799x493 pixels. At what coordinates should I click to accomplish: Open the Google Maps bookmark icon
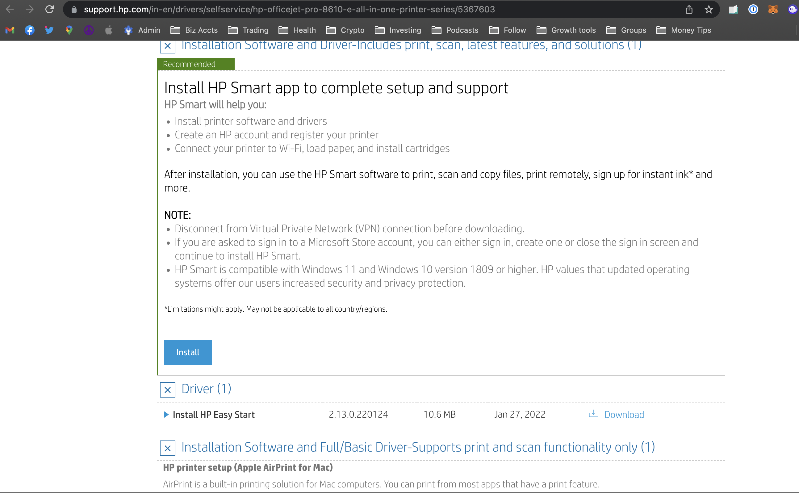click(x=69, y=30)
